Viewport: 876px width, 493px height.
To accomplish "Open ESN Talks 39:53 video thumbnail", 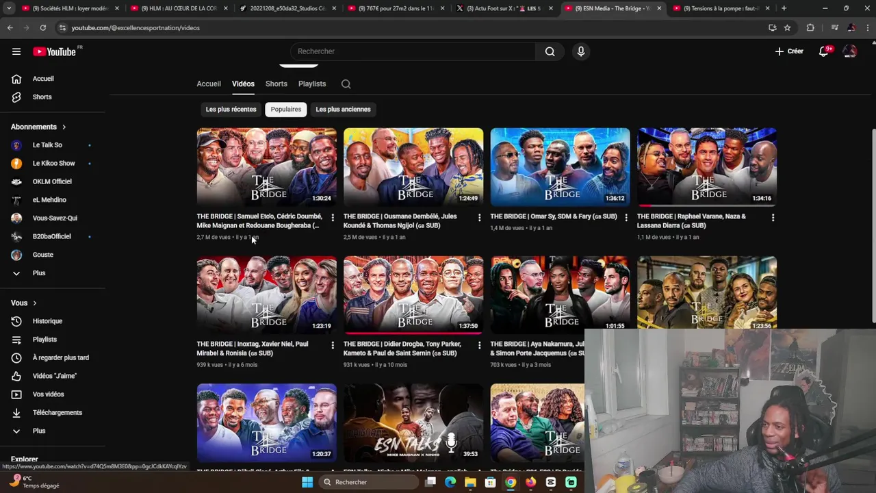I will (x=413, y=422).
